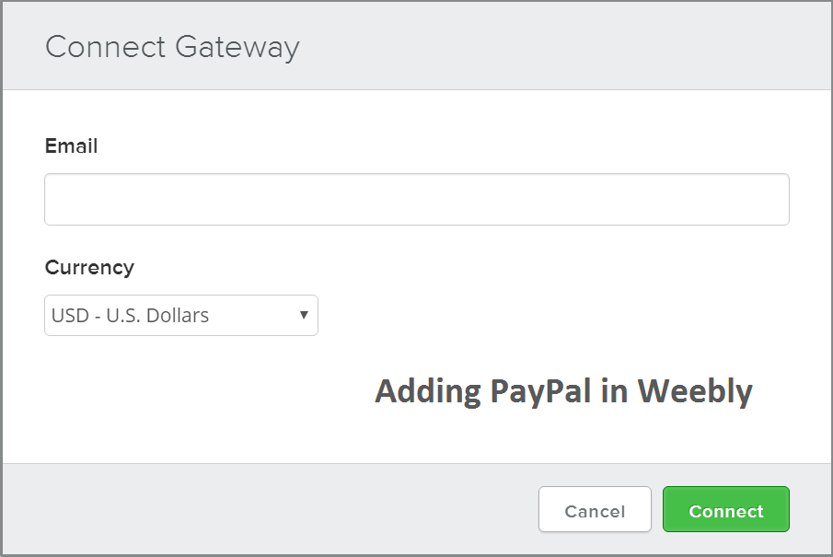Click the Currency field label
833x557 pixels.
tap(89, 267)
